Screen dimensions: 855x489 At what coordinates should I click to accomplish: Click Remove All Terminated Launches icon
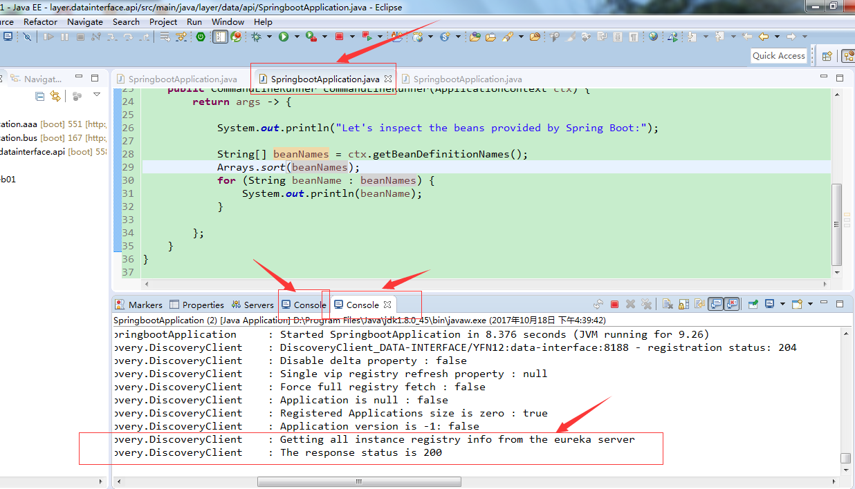646,304
